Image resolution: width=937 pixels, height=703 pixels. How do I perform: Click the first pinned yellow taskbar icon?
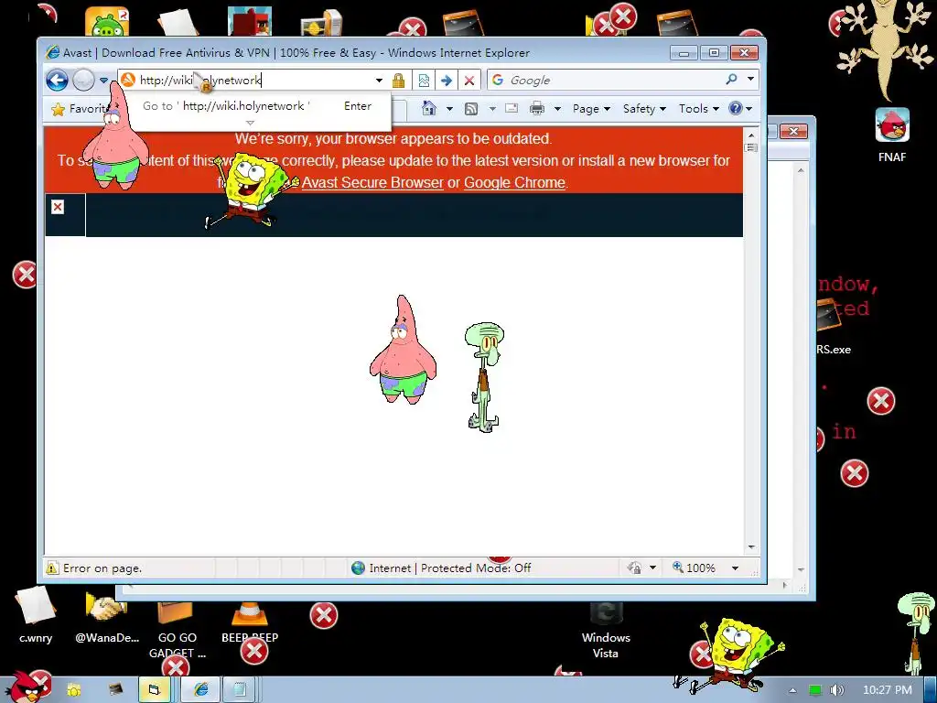click(74, 690)
